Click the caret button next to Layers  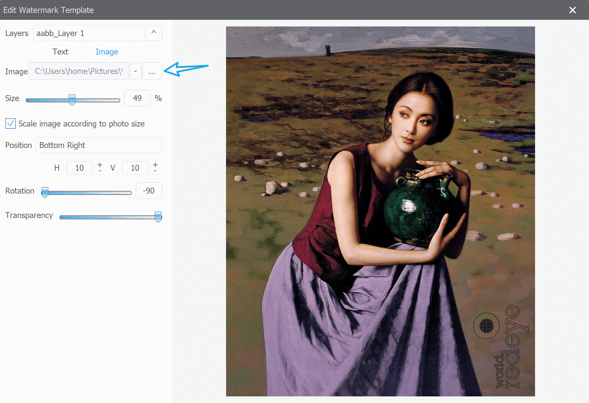click(154, 33)
